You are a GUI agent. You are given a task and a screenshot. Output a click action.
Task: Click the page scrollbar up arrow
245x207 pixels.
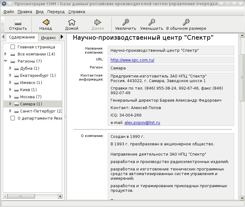pos(242,36)
